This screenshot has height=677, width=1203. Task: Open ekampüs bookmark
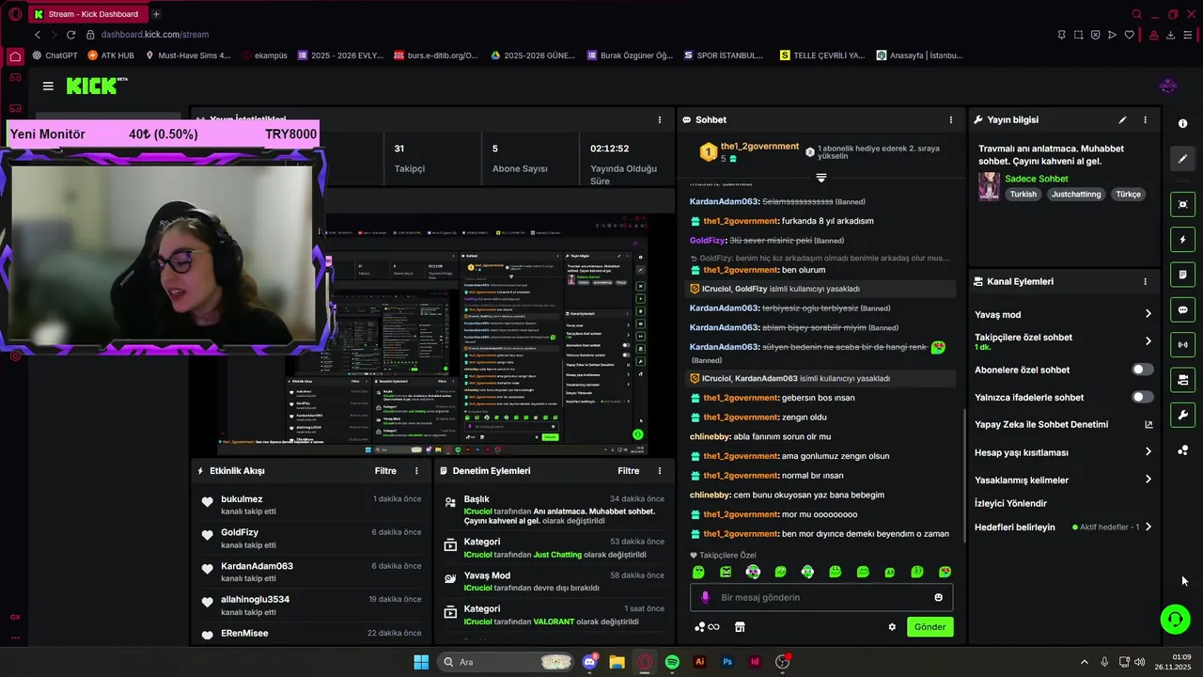(264, 55)
